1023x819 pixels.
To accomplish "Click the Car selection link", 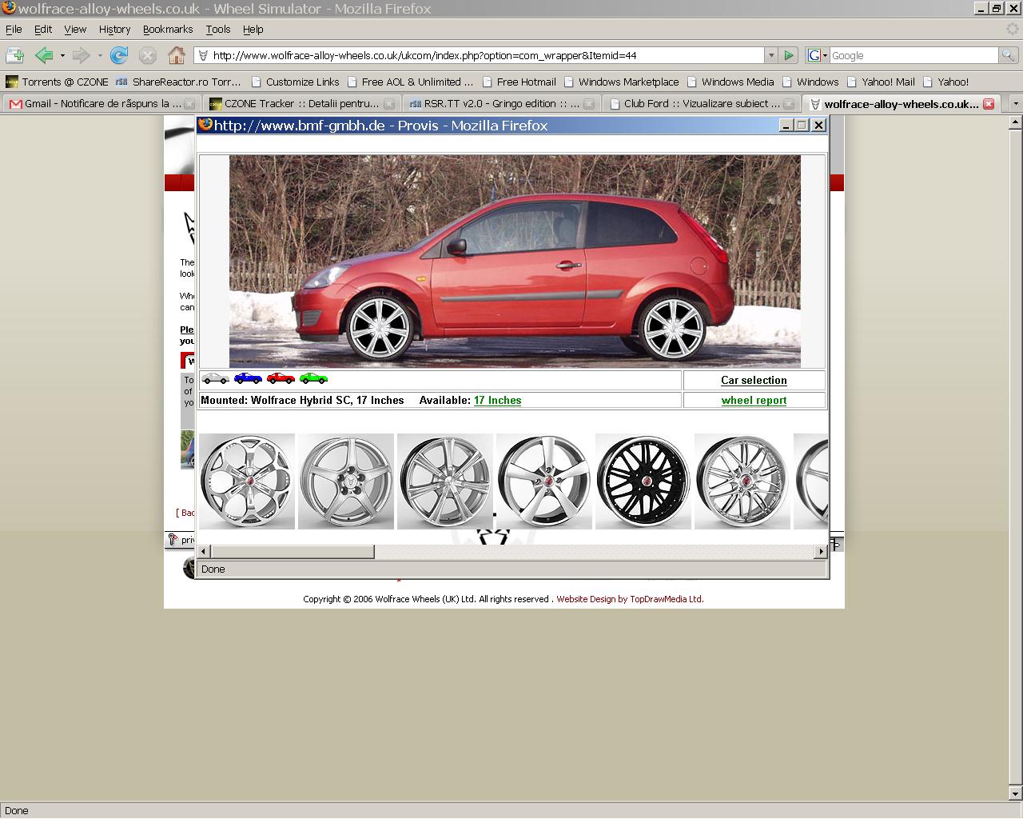I will coord(754,381).
